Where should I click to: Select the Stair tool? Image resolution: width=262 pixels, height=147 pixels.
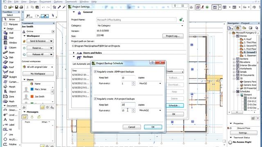coord(11,62)
